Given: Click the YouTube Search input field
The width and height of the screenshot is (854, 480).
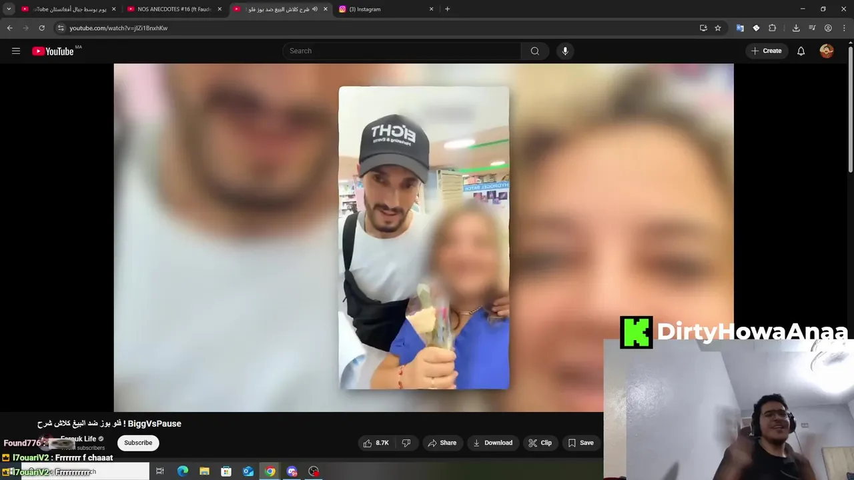Looking at the screenshot, I should tap(402, 51).
